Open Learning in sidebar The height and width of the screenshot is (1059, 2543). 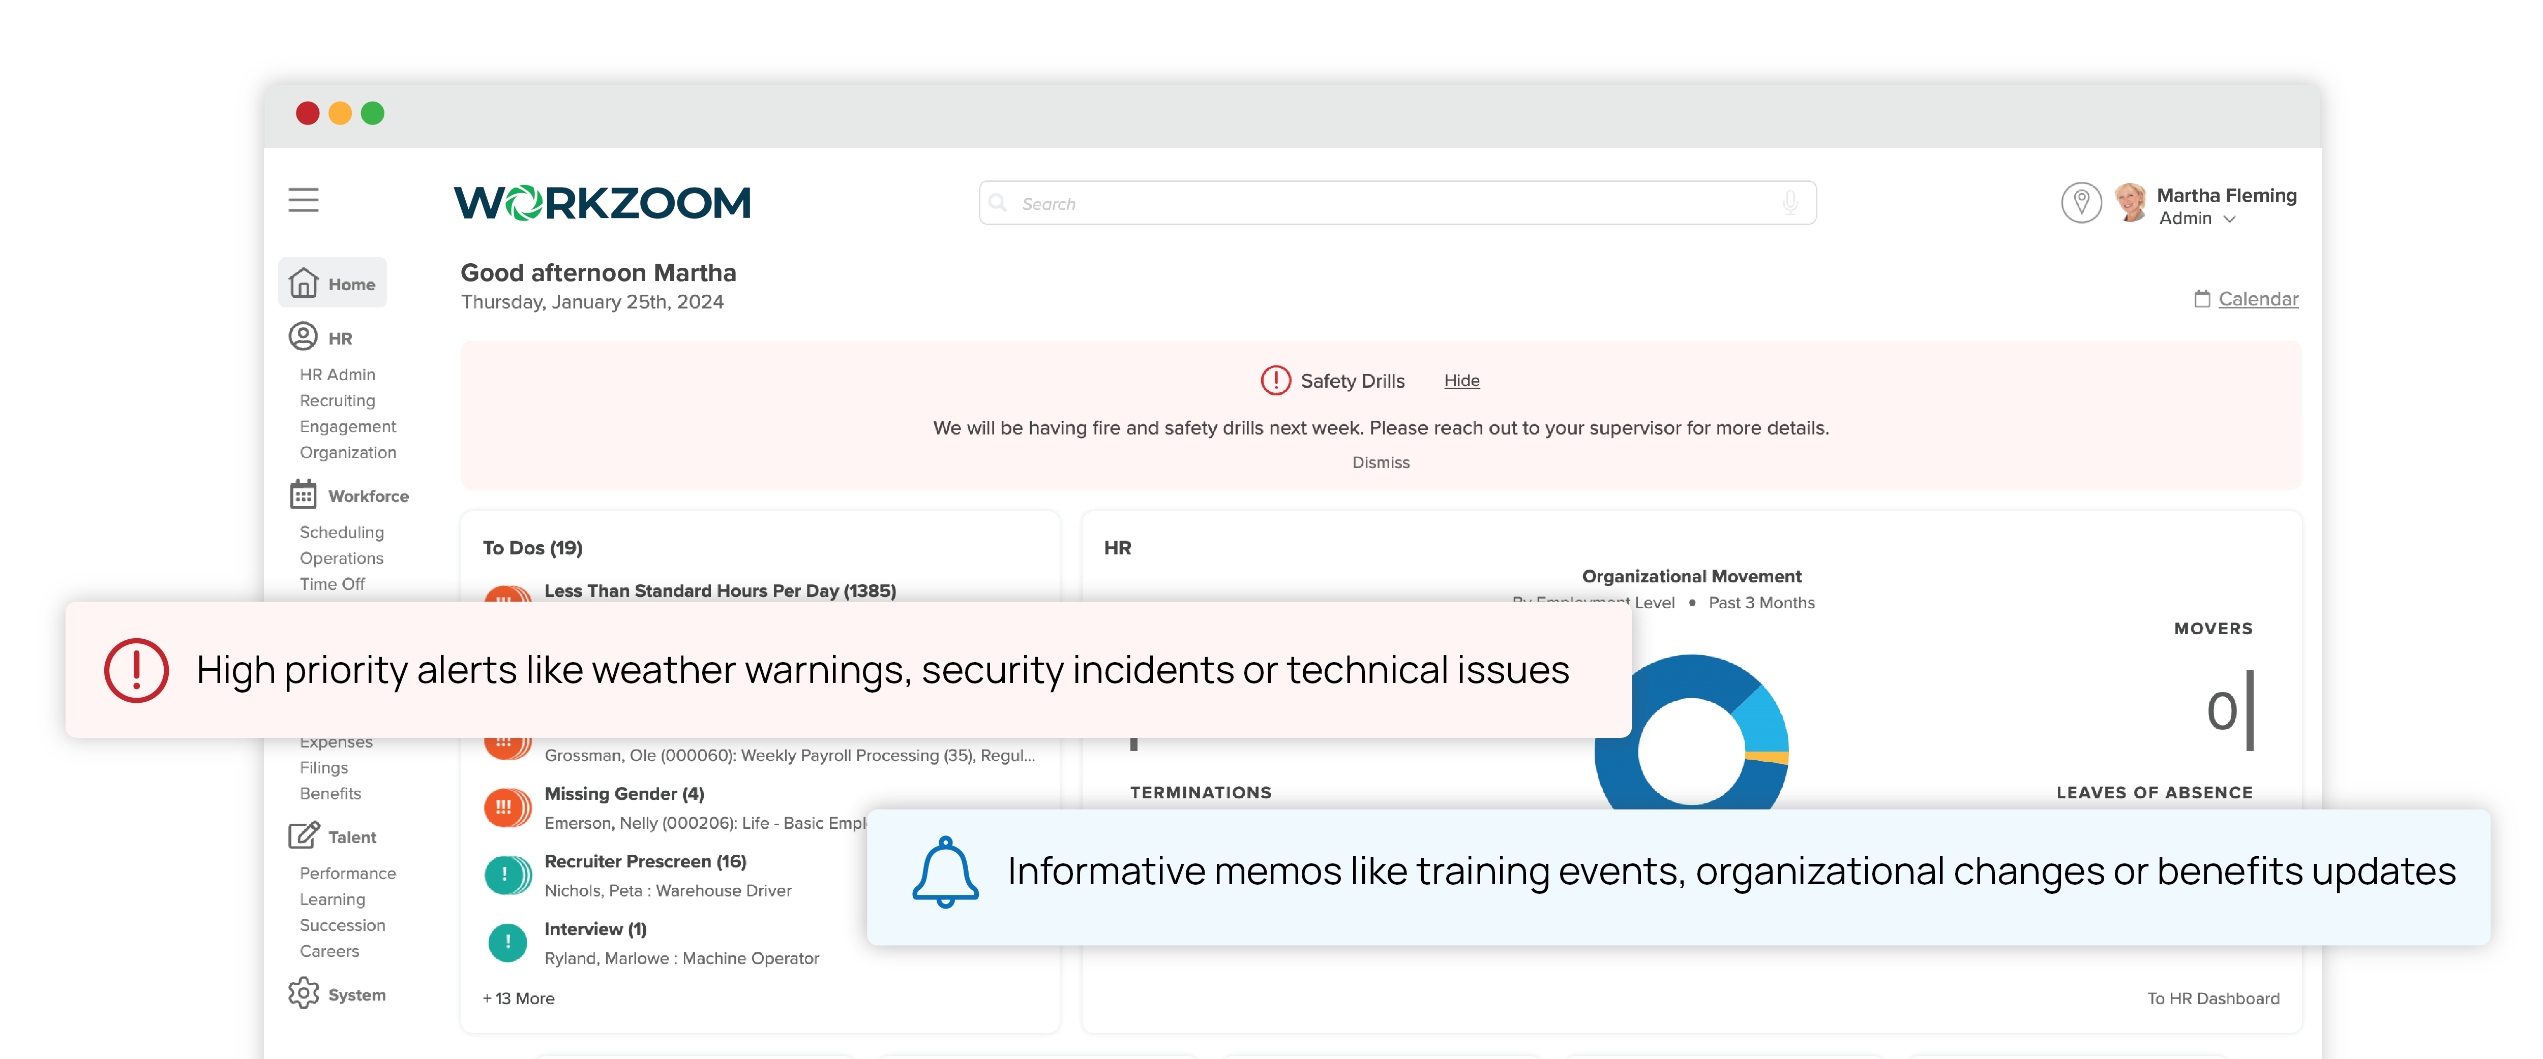(332, 899)
